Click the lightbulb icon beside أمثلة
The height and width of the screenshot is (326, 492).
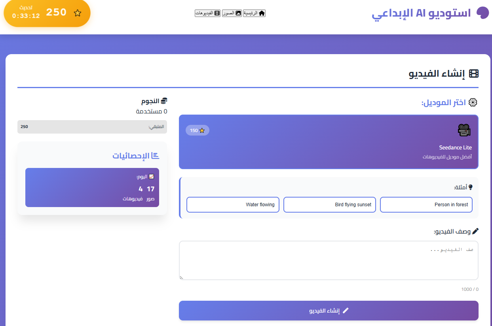coord(471,187)
